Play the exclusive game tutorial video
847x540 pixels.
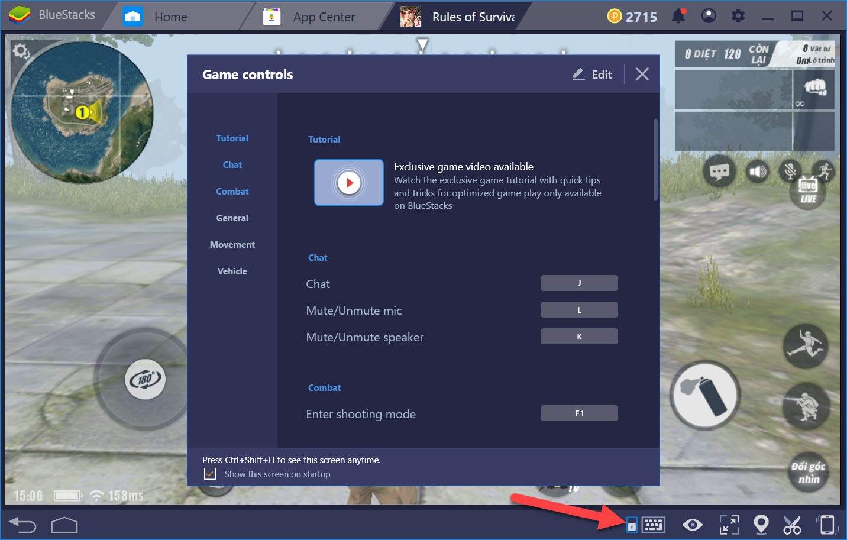click(x=349, y=183)
